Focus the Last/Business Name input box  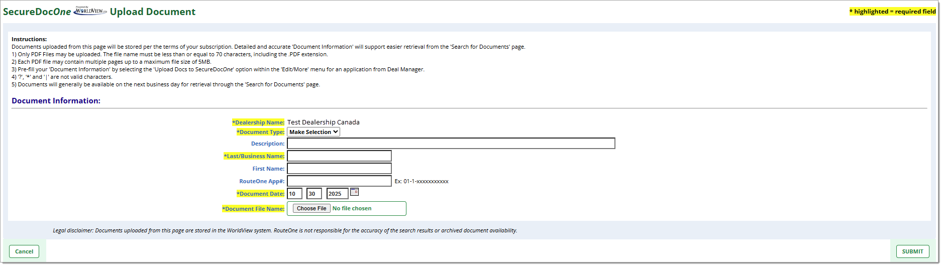(339, 156)
